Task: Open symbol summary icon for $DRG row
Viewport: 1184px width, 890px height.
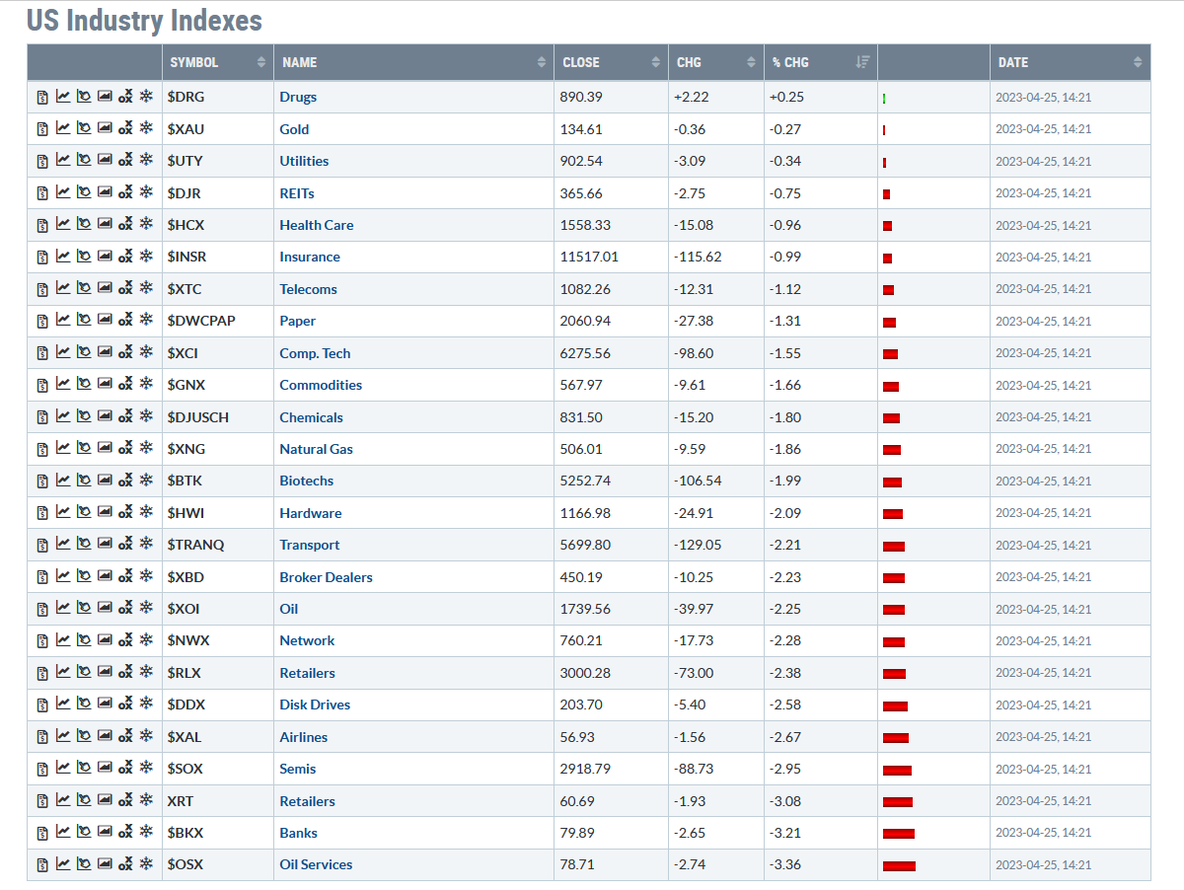Action: tap(42, 97)
